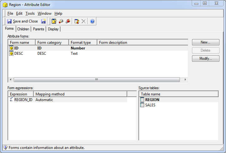Switch to the Display tab
Image resolution: width=226 pixels, height=153 pixels.
(x=53, y=29)
